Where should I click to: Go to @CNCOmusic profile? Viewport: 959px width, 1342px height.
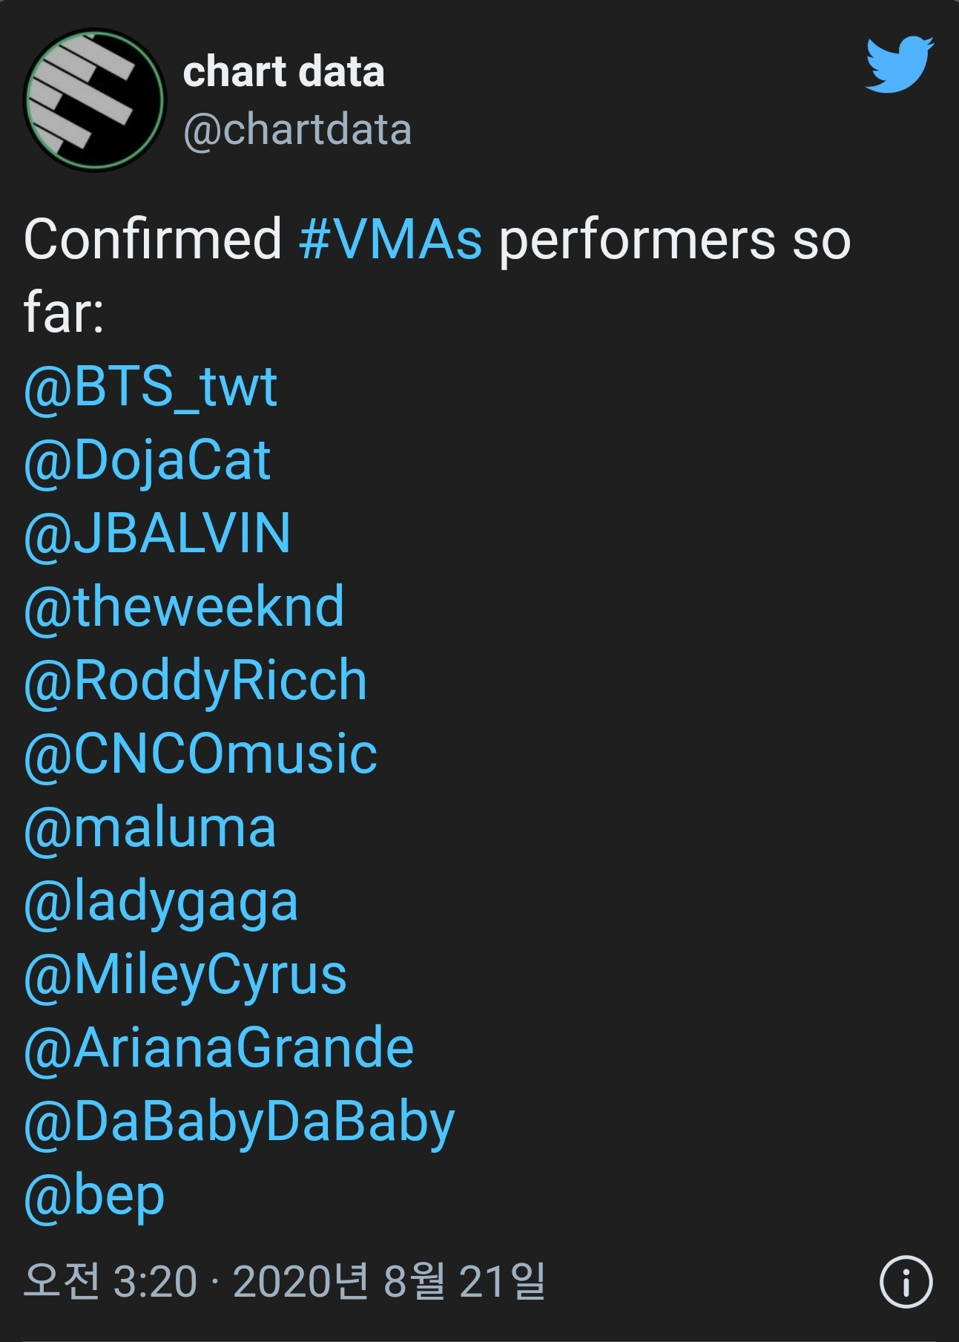coord(200,753)
